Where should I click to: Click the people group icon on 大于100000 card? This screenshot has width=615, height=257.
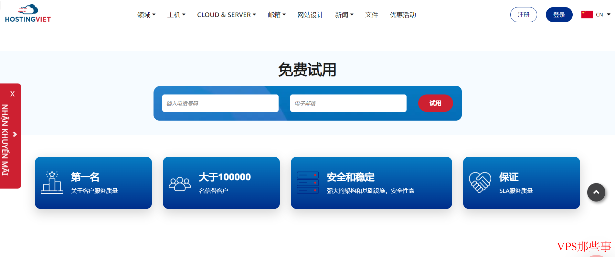[180, 184]
